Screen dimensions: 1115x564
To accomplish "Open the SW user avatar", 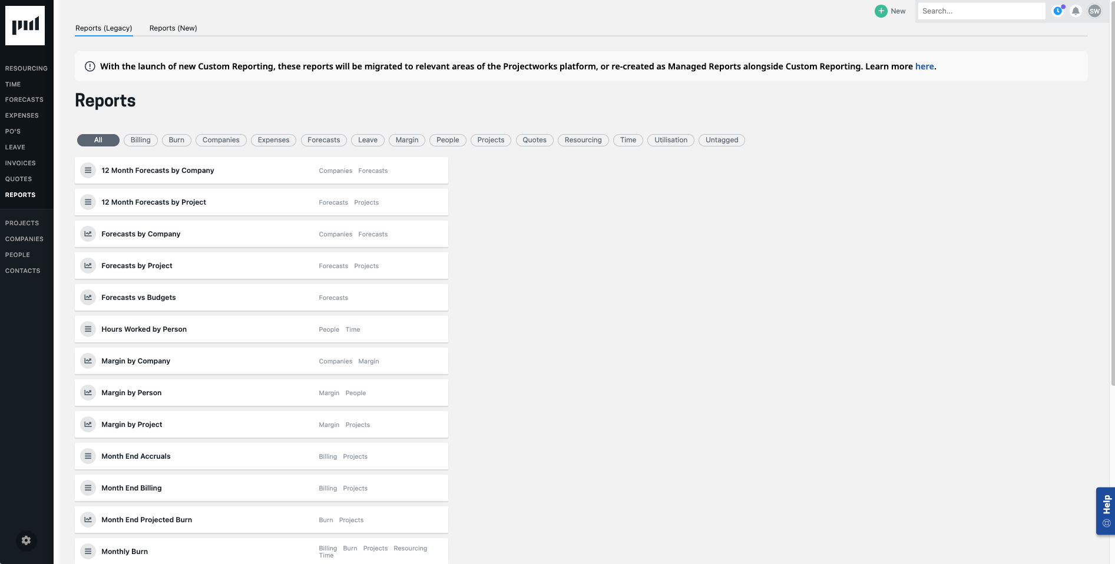I will point(1095,11).
